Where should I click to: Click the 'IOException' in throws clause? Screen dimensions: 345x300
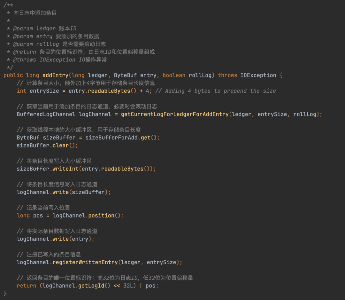[x=258, y=75]
